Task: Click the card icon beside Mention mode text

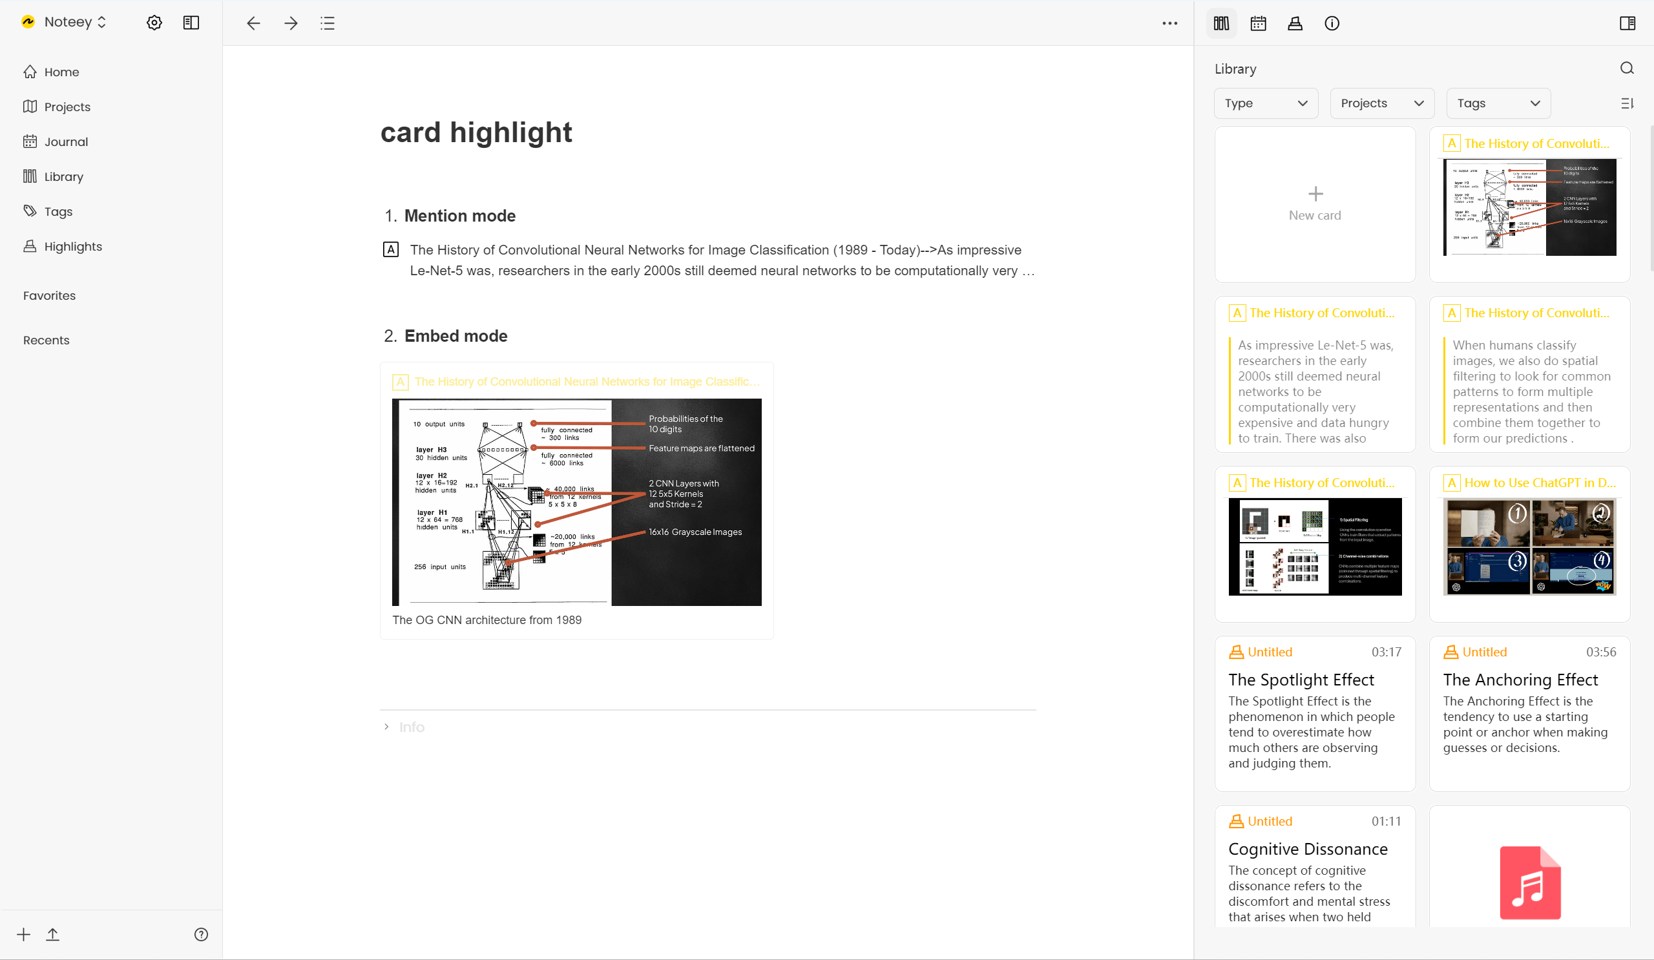Action: click(x=390, y=249)
